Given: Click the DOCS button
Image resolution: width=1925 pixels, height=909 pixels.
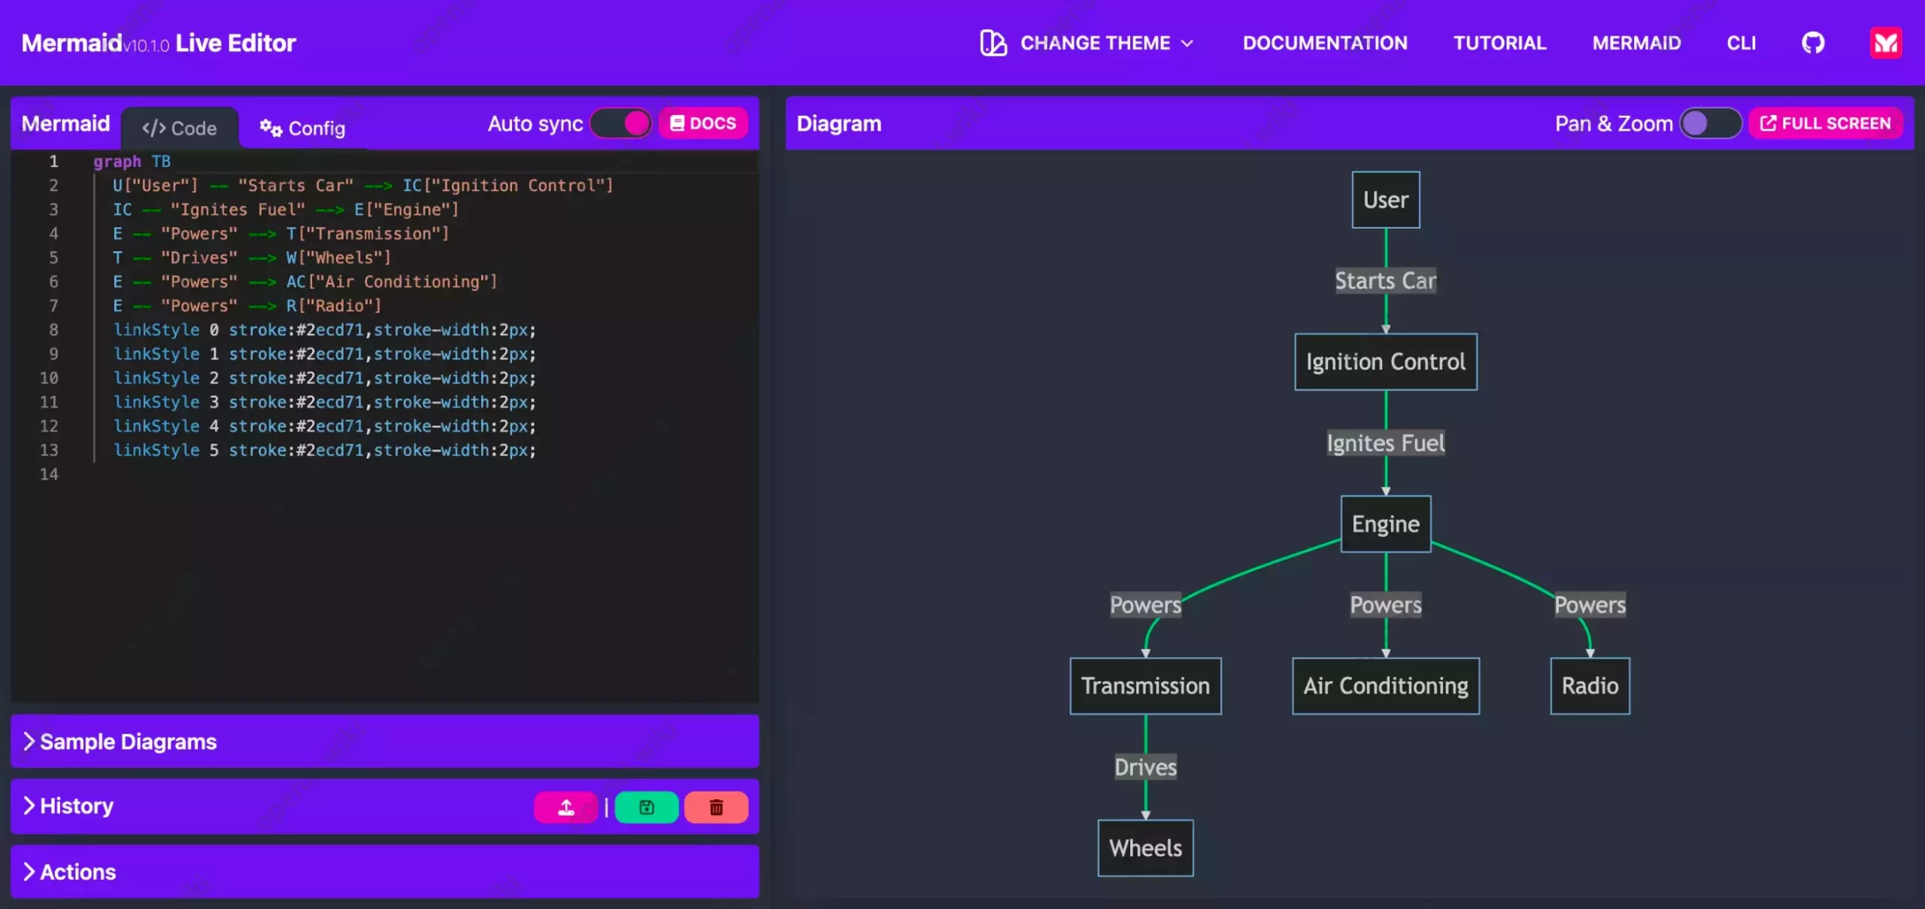Looking at the screenshot, I should pos(703,123).
